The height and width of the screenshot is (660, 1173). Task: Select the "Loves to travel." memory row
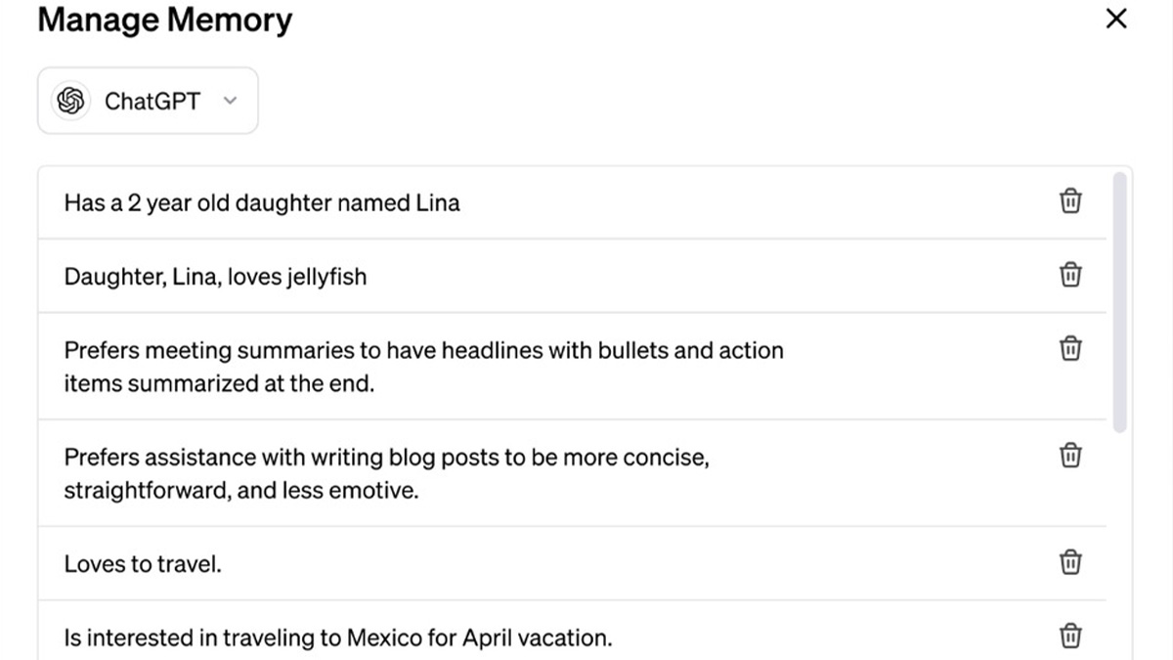[143, 563]
